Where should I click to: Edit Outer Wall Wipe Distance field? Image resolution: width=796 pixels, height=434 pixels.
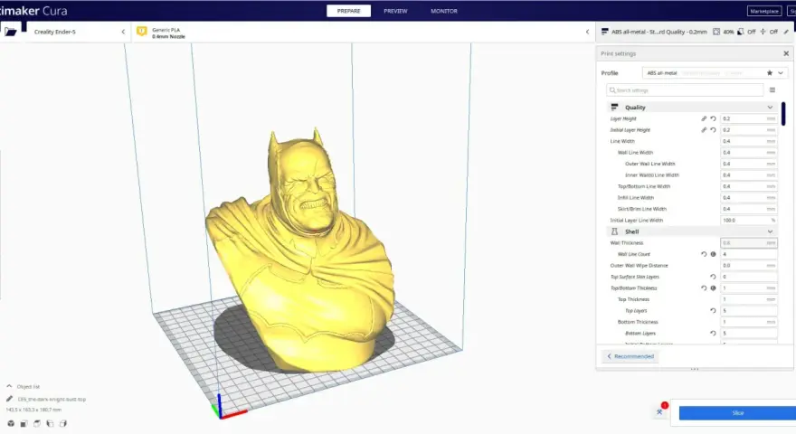pos(749,266)
